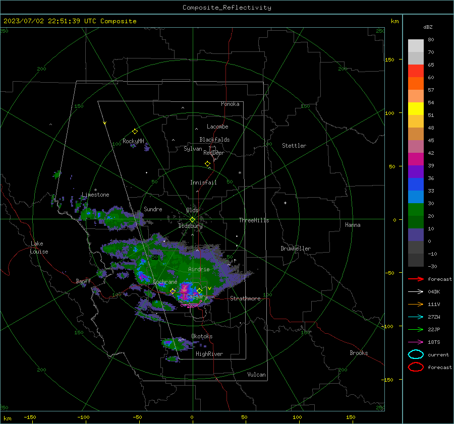
Task: Select the red 'forecast' ellipse legend icon
Action: point(416,367)
